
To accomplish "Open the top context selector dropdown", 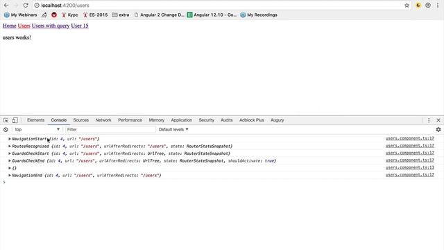I will 37,130.
